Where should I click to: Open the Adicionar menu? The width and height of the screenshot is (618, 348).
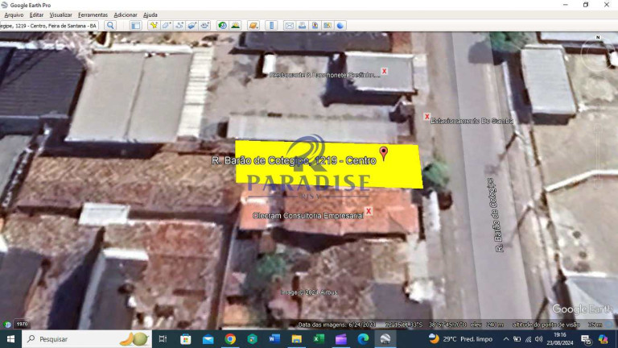[x=126, y=15]
